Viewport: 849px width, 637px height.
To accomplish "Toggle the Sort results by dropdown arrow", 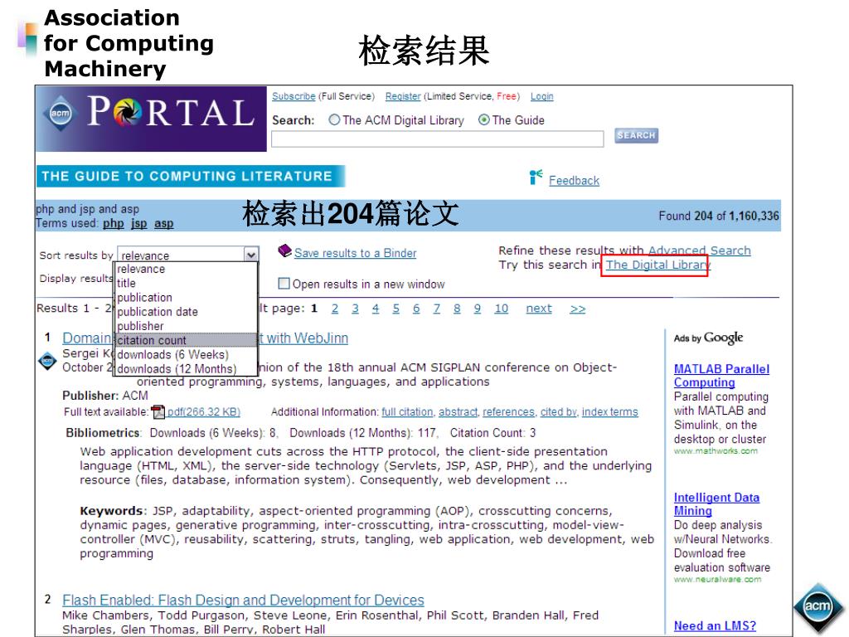I will point(250,255).
